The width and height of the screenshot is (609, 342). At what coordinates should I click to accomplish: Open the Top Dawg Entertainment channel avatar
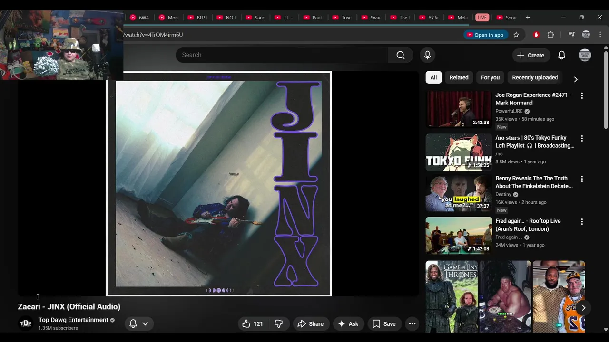tap(26, 323)
